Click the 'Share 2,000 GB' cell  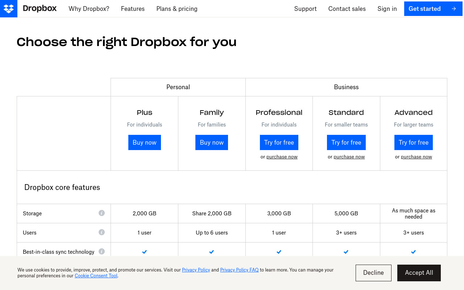(212, 214)
